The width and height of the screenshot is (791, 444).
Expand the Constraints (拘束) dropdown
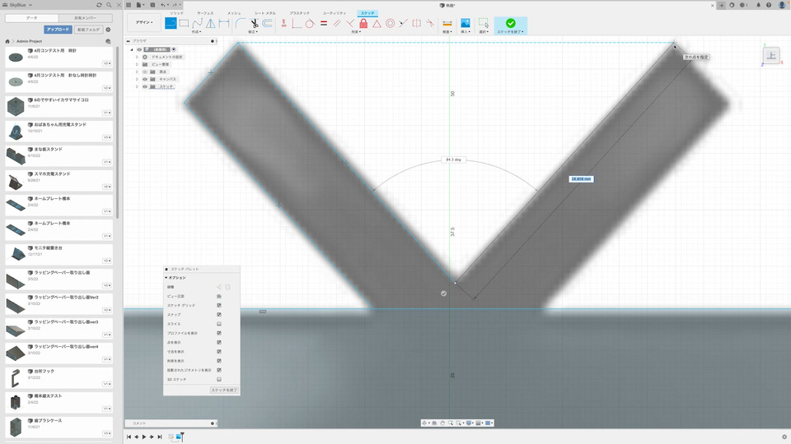(x=356, y=32)
